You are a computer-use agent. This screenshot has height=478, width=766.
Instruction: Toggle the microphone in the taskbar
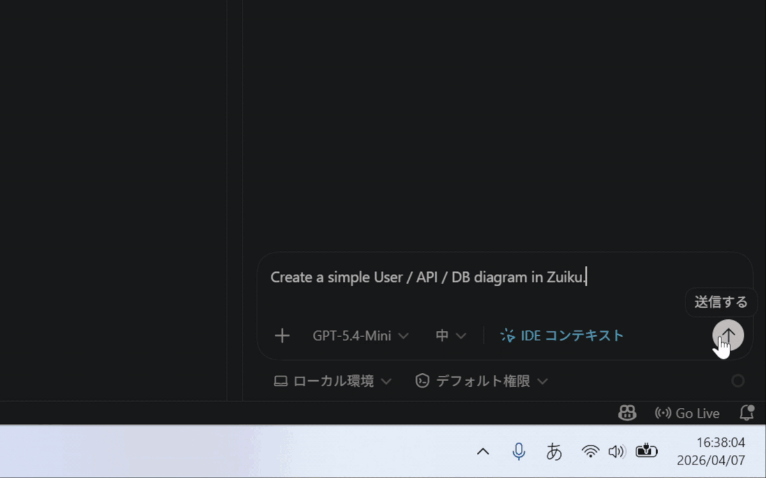click(519, 451)
